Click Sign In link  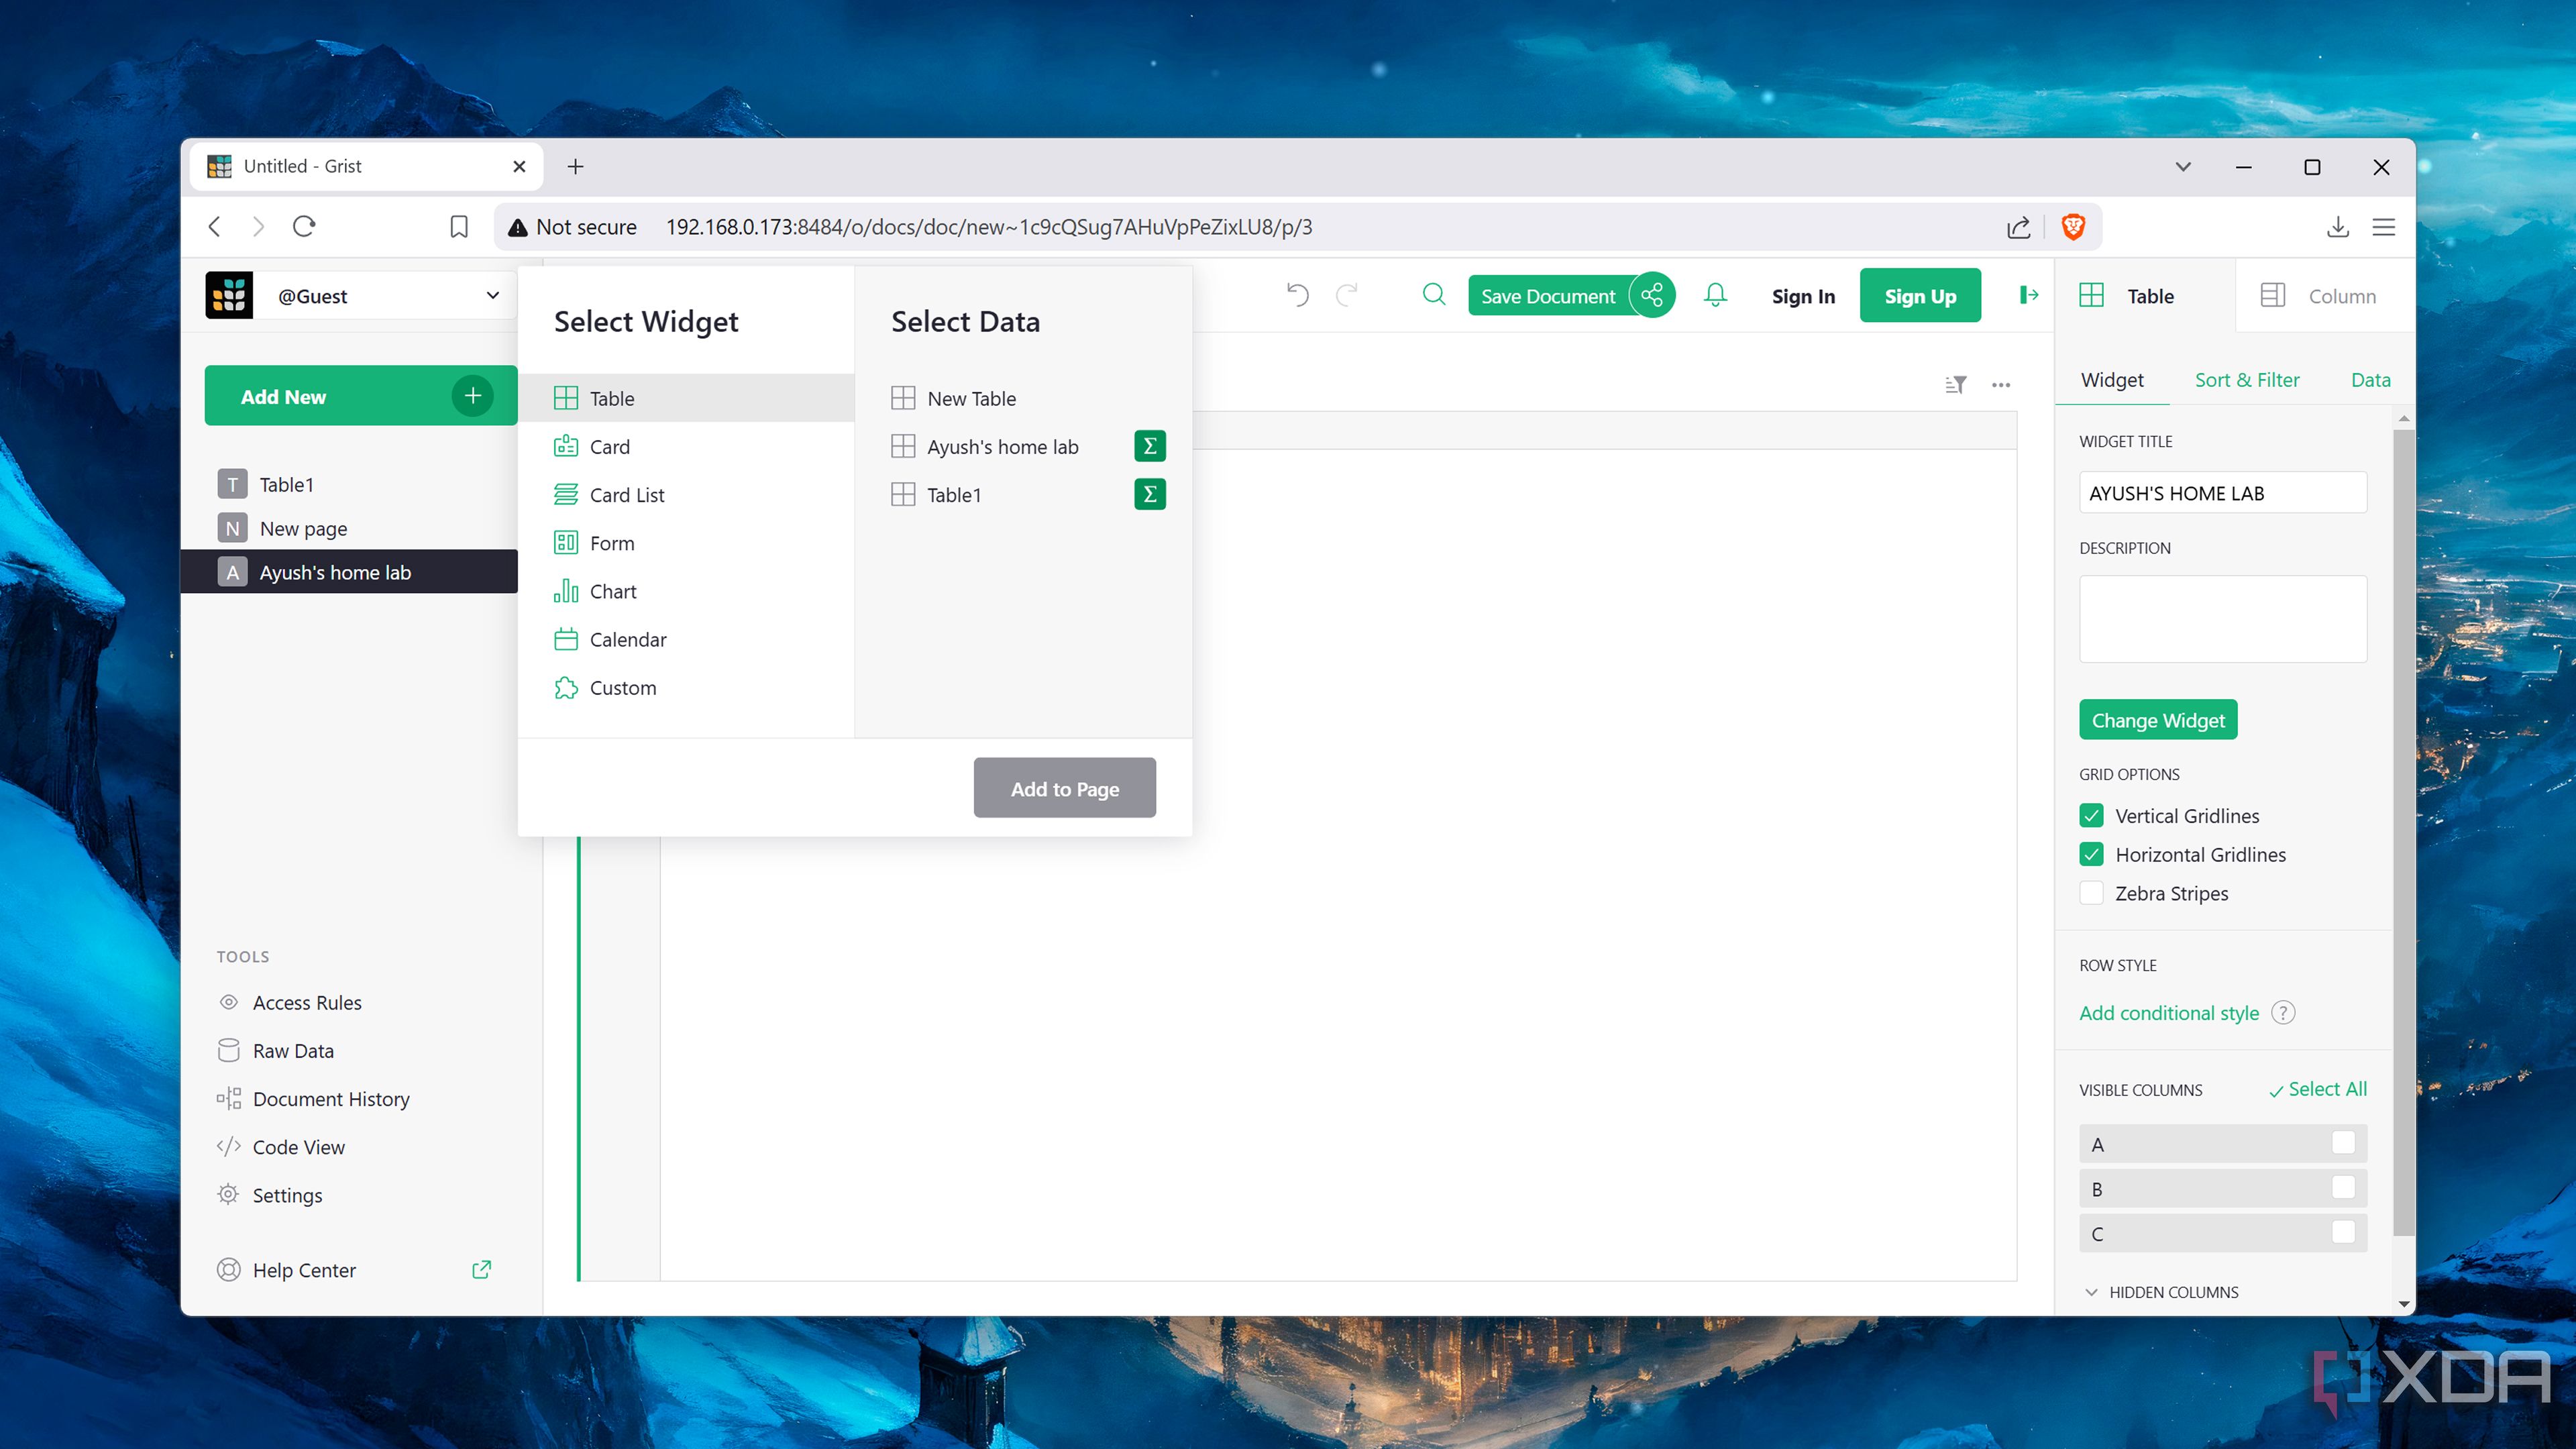1803,296
